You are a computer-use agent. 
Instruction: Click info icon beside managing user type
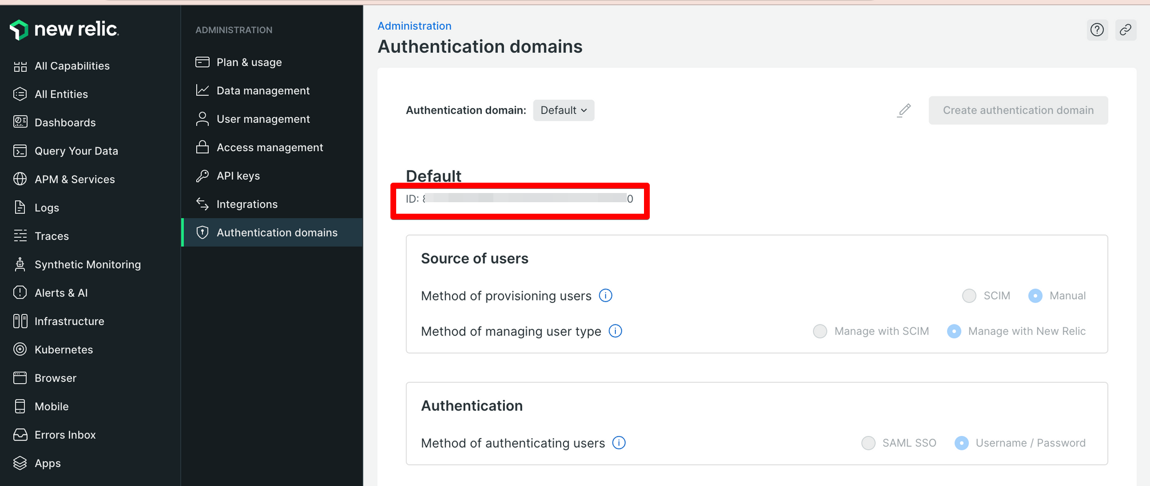615,331
